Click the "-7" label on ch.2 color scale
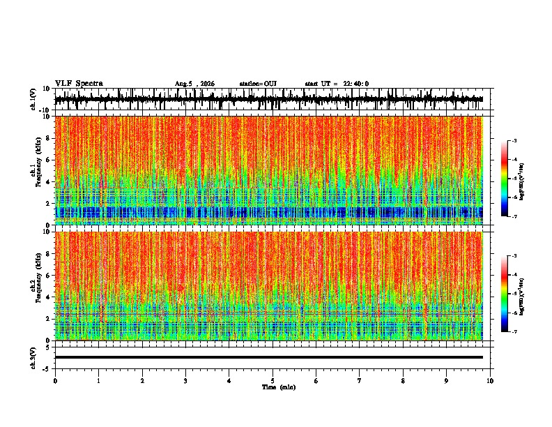 pyautogui.click(x=514, y=332)
